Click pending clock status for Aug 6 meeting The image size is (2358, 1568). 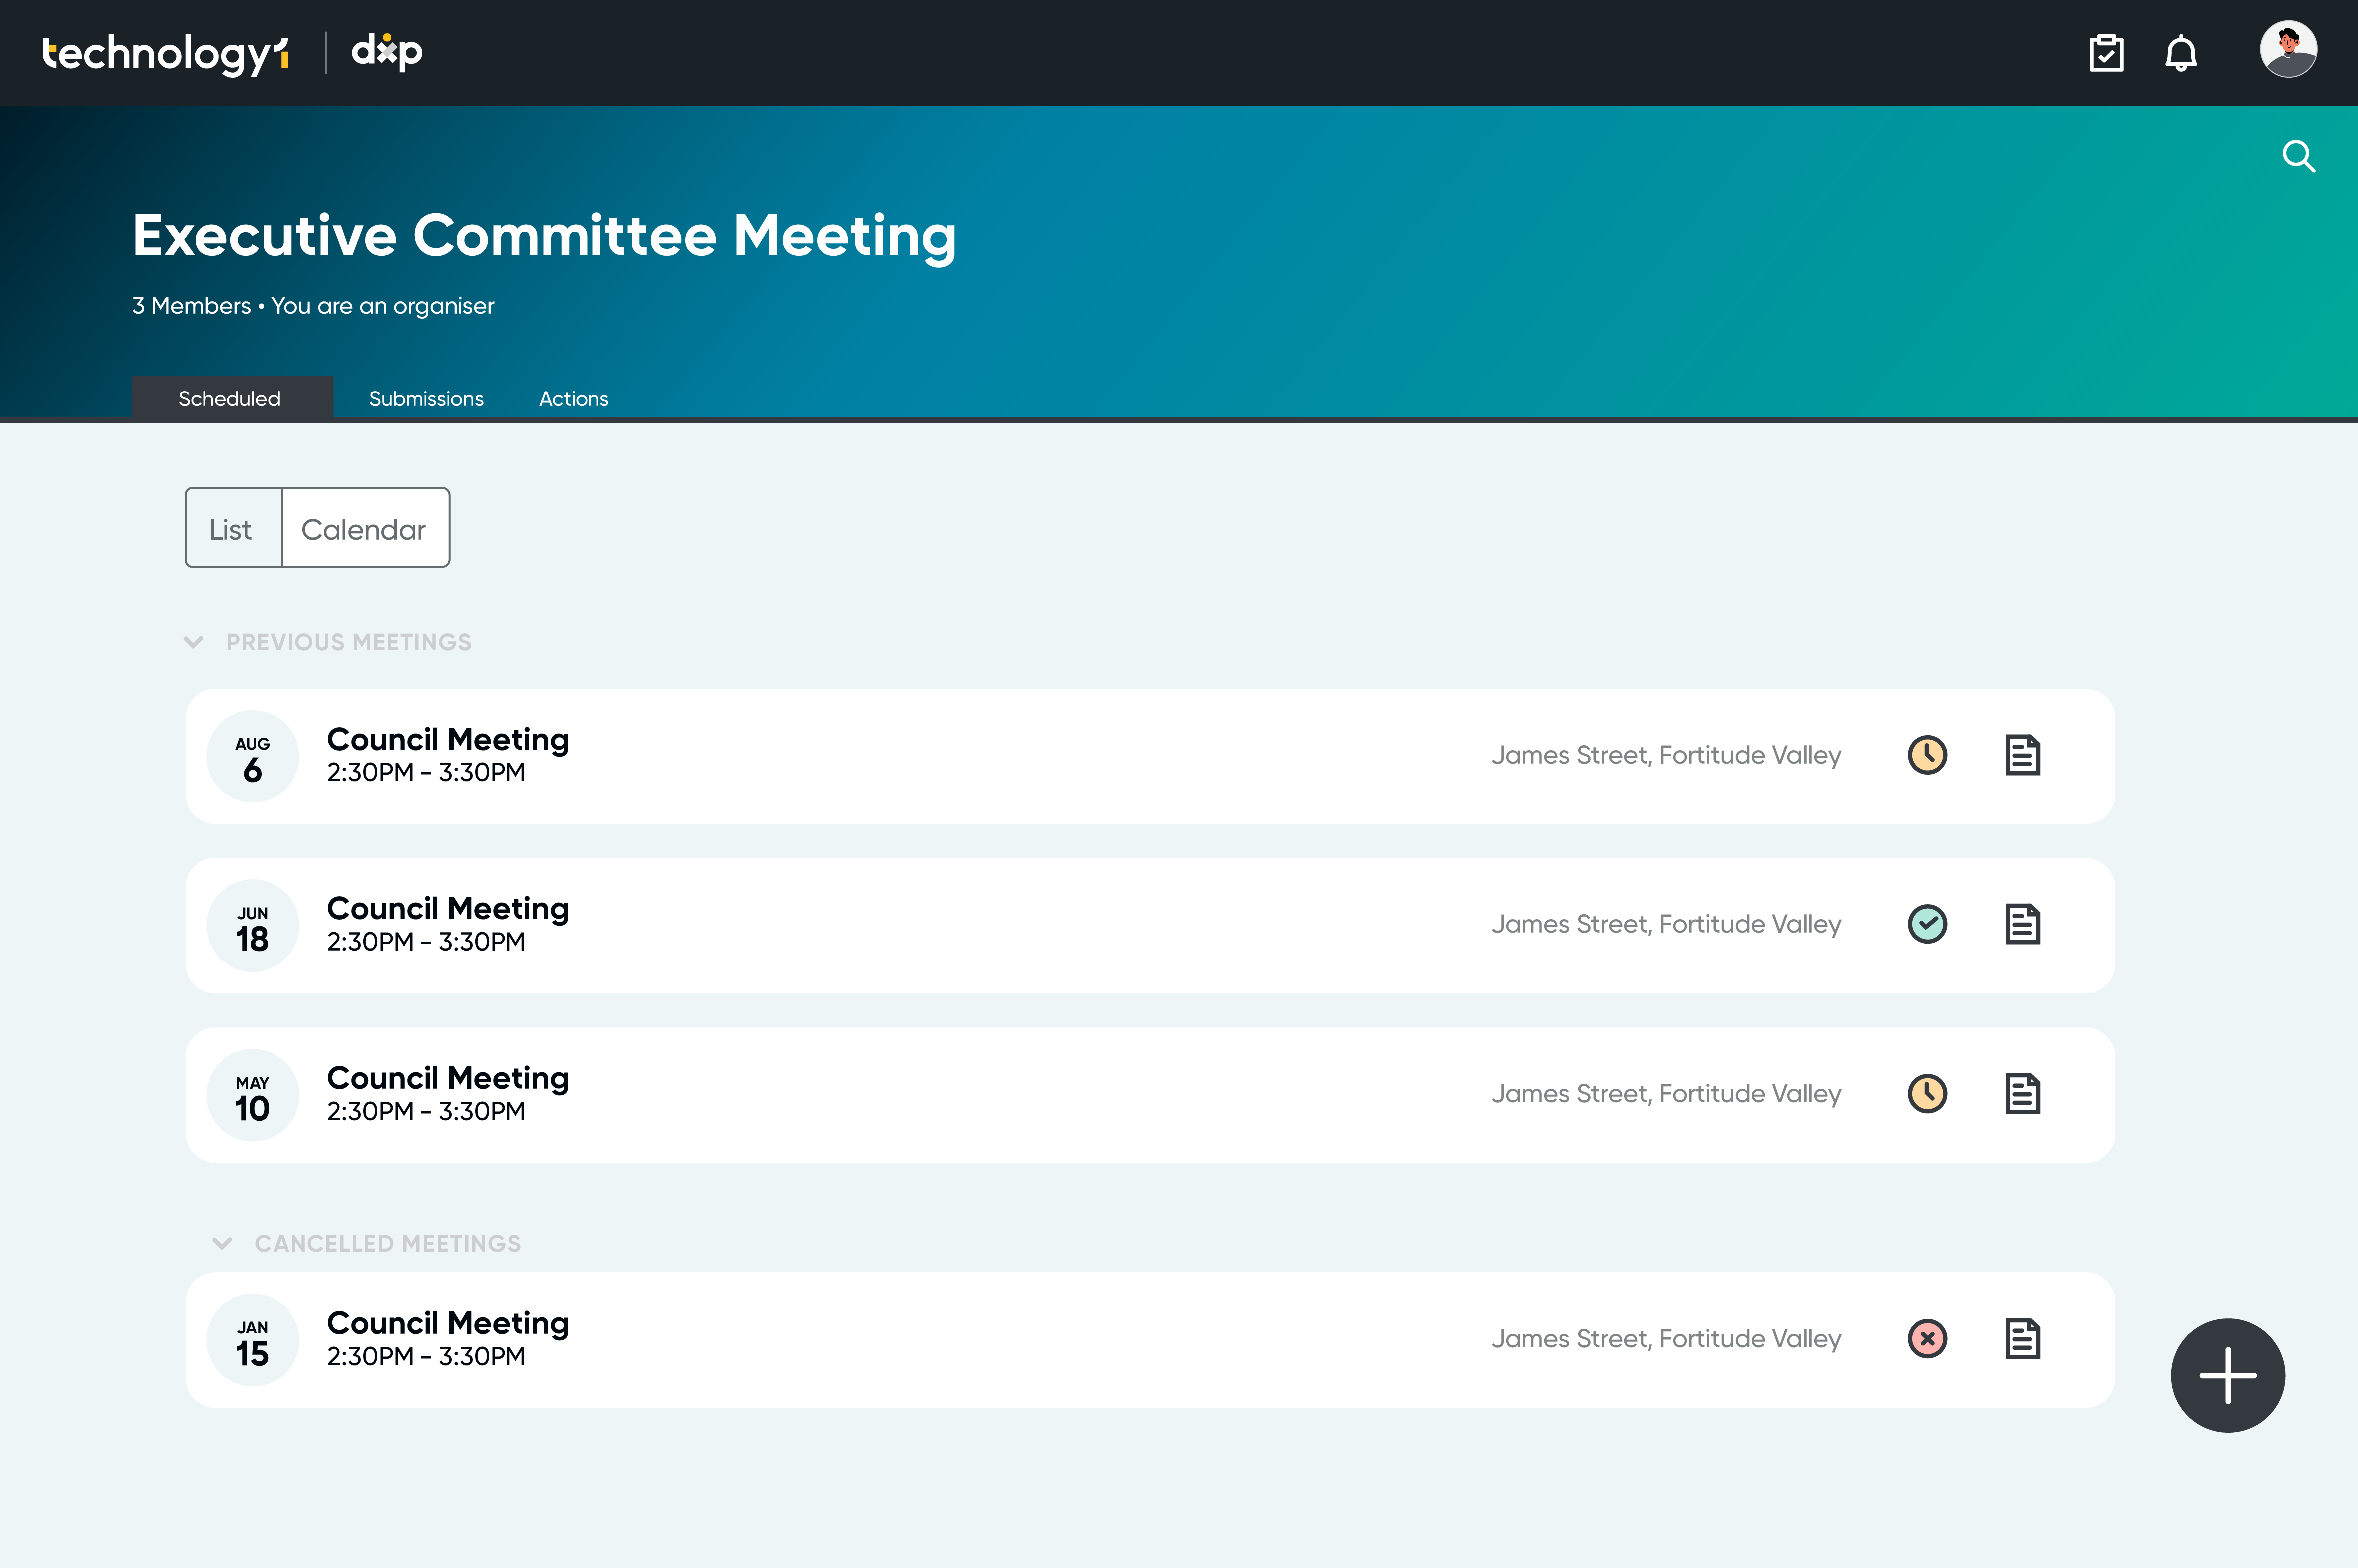(1927, 755)
